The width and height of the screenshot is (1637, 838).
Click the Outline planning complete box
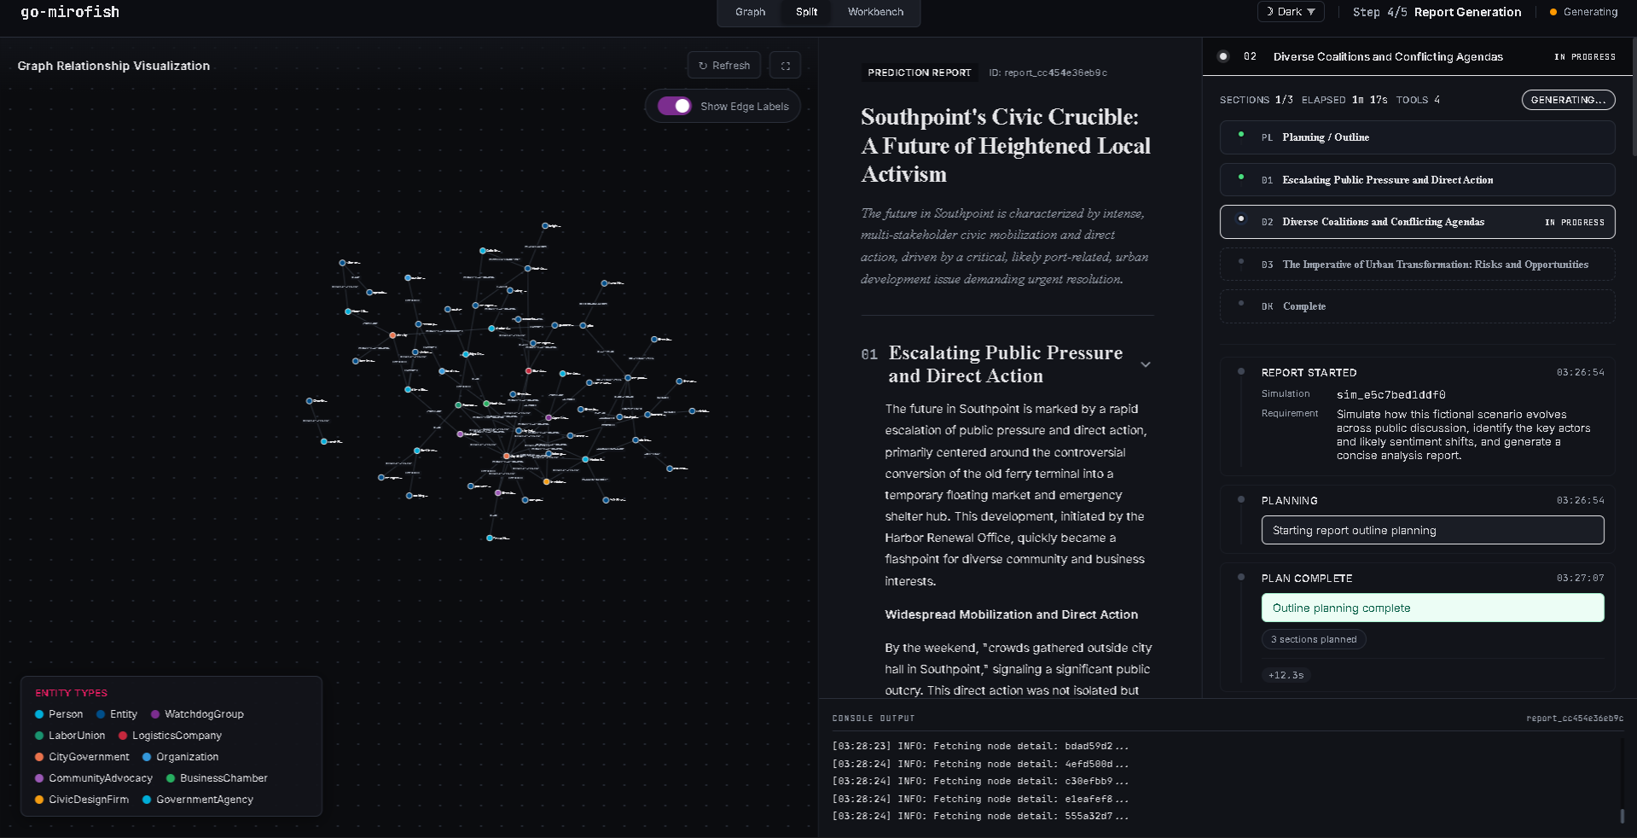click(x=1432, y=608)
